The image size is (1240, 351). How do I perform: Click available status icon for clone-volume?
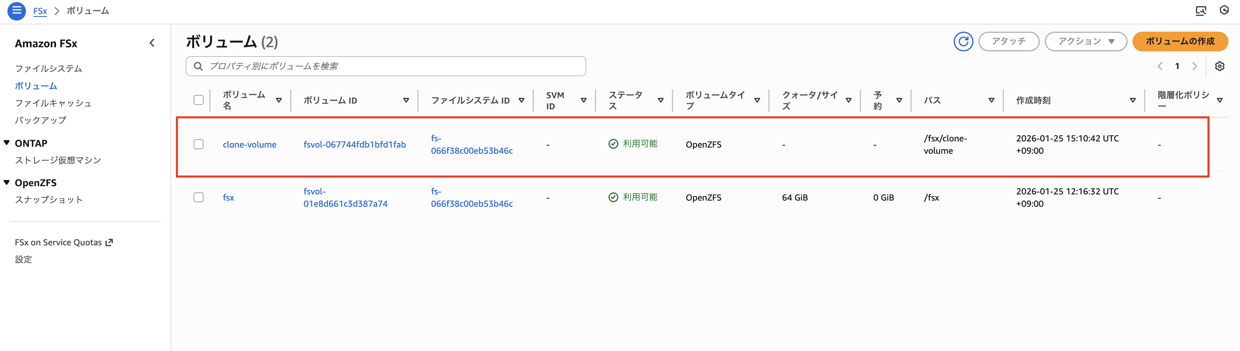pyautogui.click(x=613, y=144)
